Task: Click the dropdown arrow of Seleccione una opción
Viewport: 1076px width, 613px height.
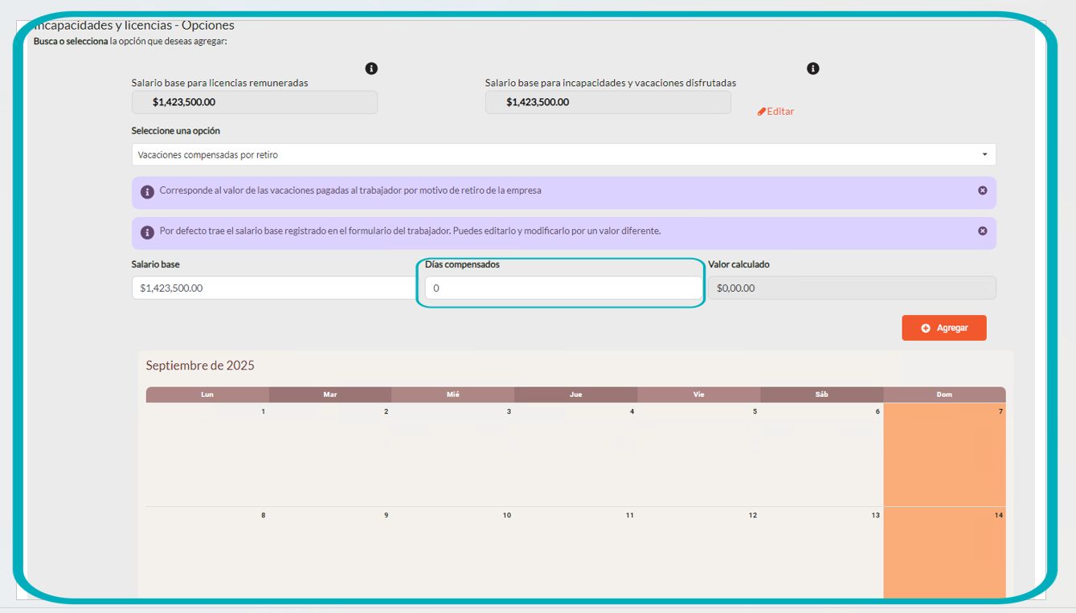Action: click(x=985, y=155)
